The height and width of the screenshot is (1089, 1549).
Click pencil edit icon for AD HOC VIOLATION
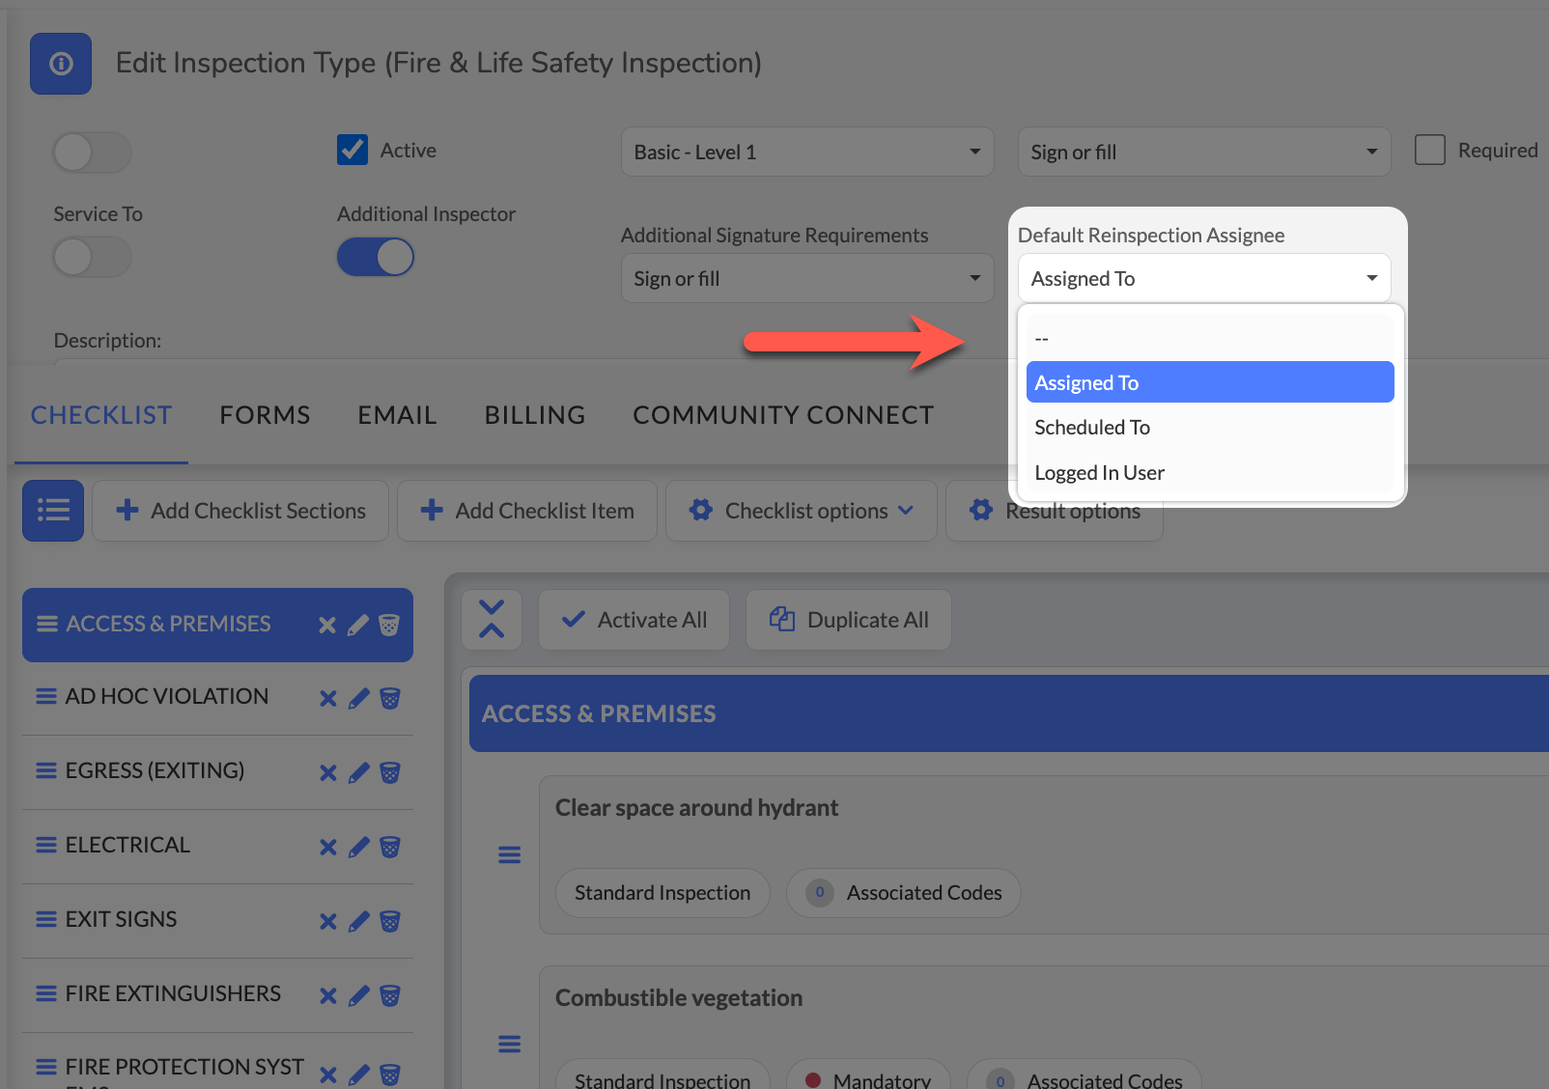click(x=359, y=698)
